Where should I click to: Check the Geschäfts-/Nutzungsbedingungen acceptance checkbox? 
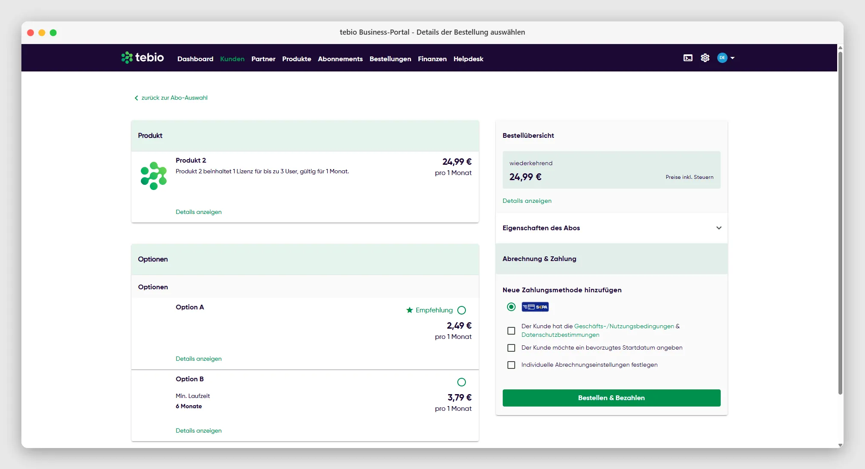tap(511, 331)
